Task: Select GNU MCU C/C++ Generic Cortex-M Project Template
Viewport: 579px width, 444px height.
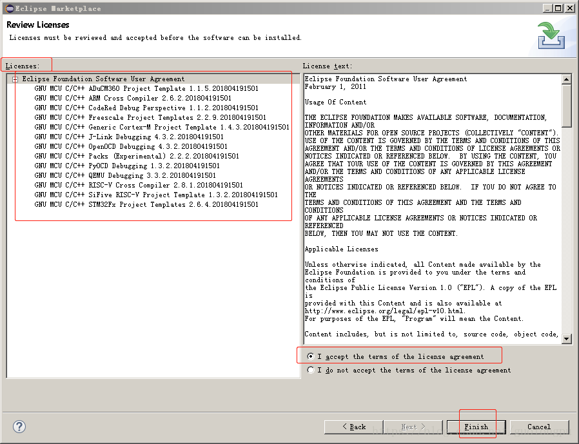Action: [162, 127]
